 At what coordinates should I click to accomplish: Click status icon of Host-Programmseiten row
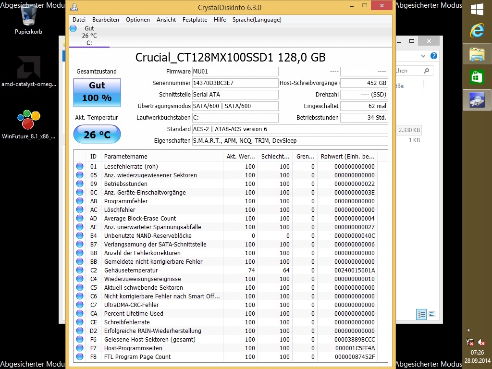(80, 348)
